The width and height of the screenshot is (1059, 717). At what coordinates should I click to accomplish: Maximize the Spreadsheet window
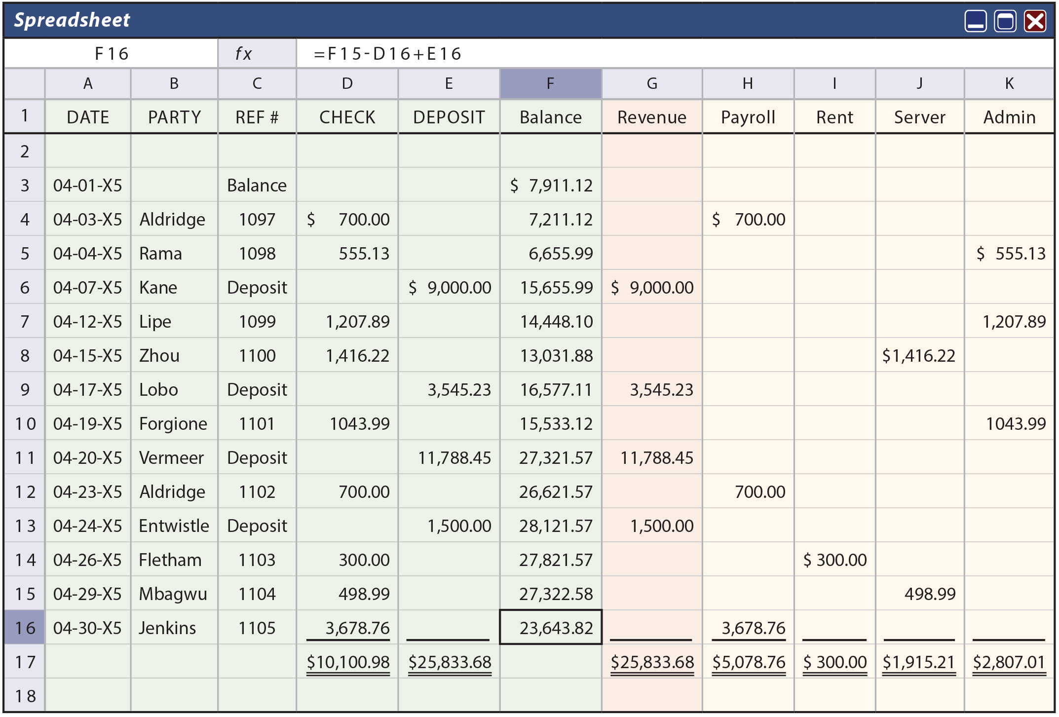[1005, 21]
